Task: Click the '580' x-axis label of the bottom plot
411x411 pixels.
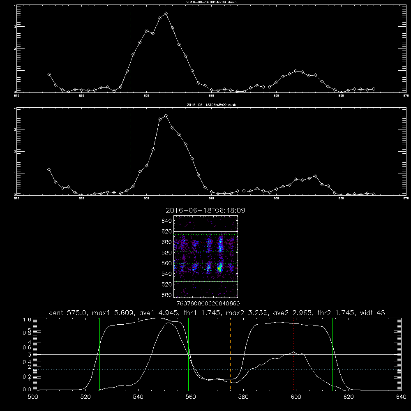Action: (243, 397)
